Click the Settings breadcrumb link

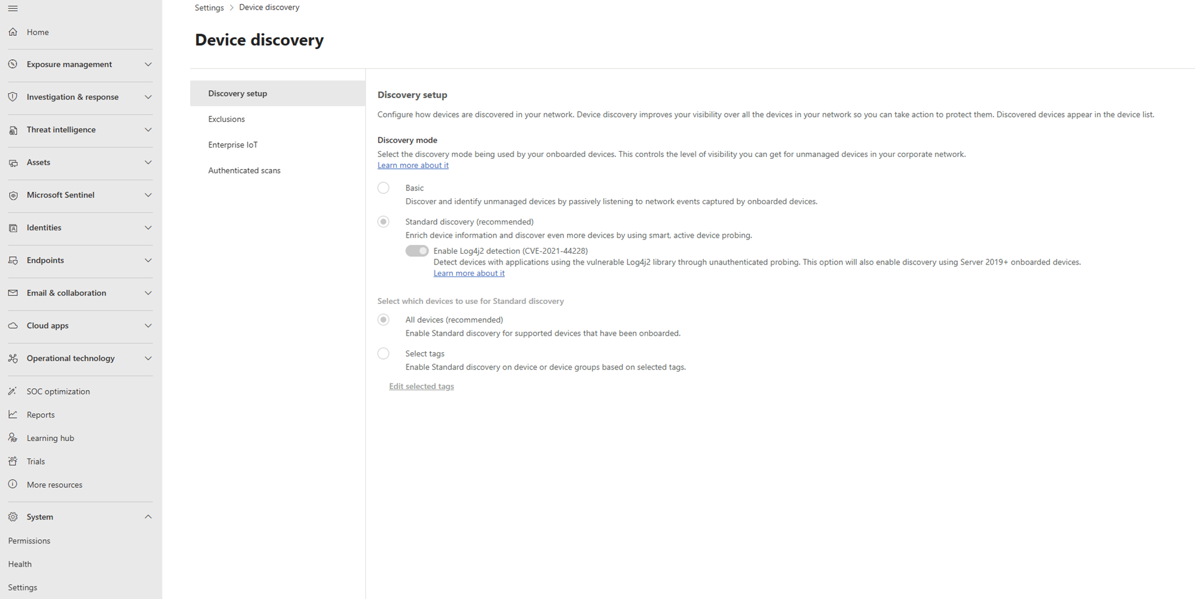click(x=209, y=8)
